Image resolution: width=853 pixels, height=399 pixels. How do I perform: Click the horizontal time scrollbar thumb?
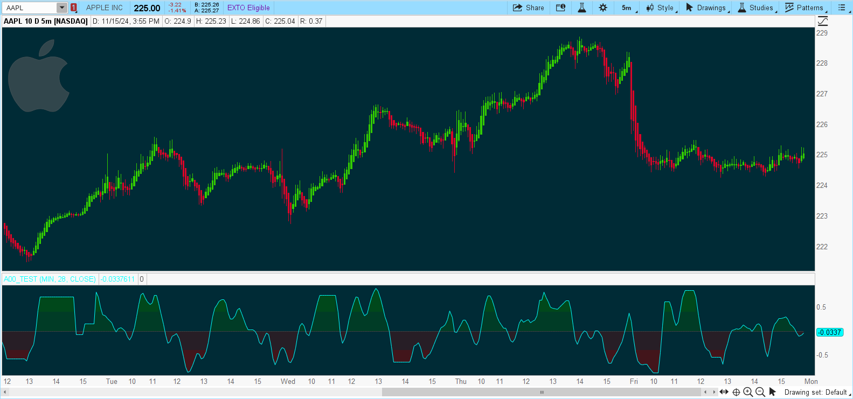(542, 392)
